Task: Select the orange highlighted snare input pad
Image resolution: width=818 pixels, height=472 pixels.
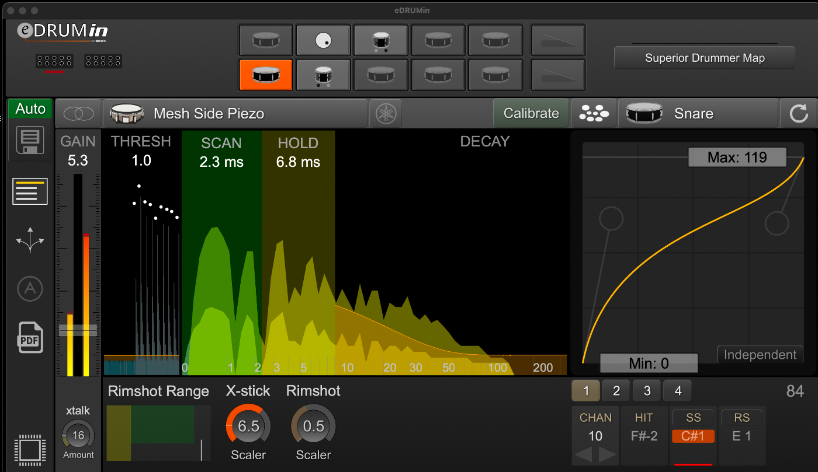Action: [x=266, y=75]
